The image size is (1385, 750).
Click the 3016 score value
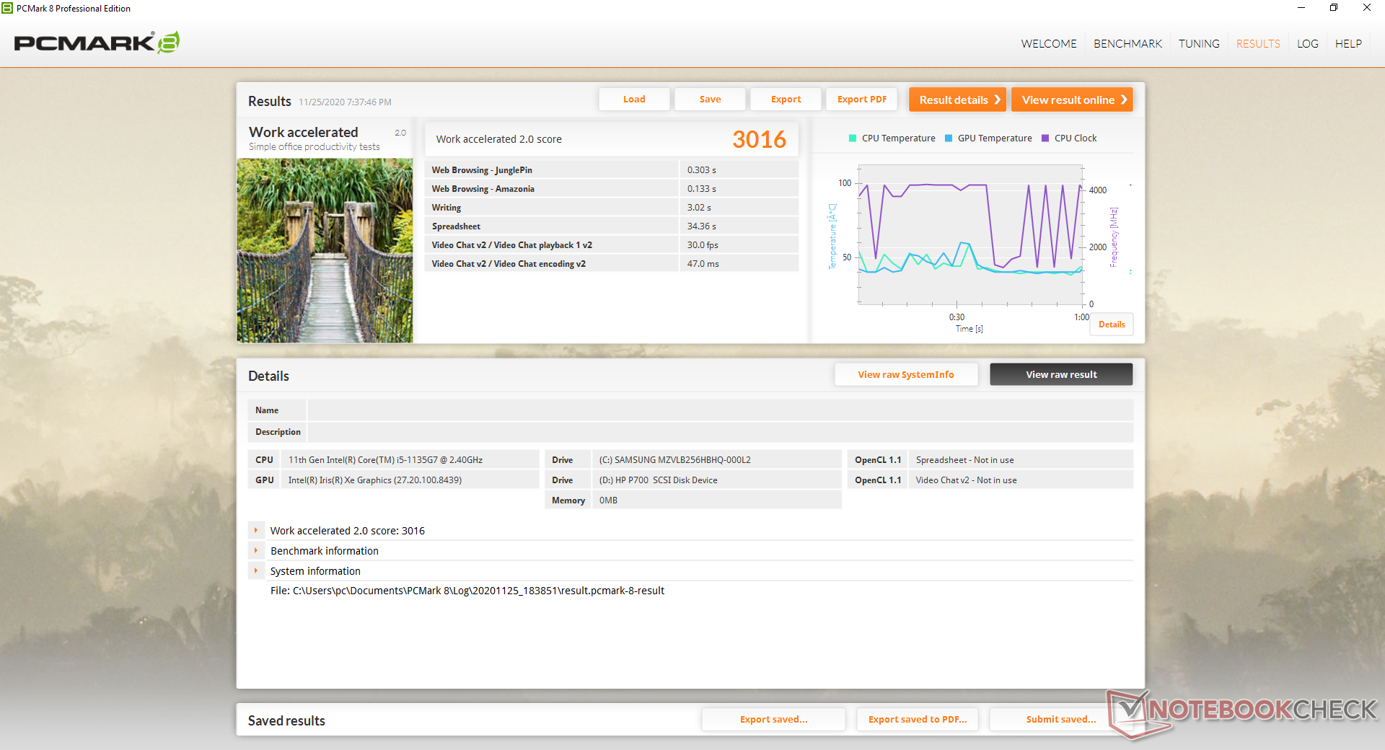759,139
